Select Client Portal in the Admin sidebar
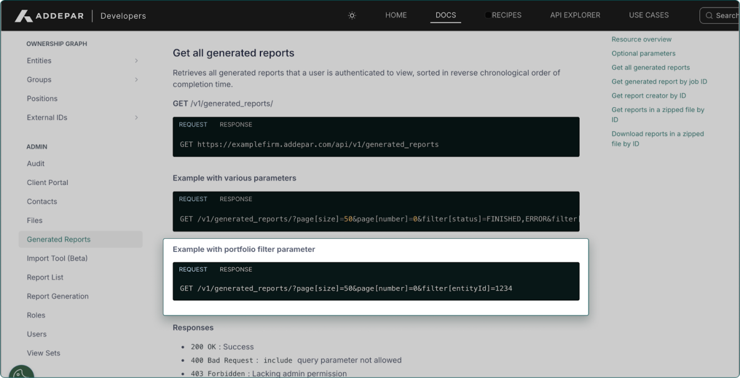 point(48,182)
